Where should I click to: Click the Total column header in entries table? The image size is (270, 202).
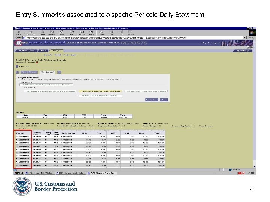click(x=157, y=133)
